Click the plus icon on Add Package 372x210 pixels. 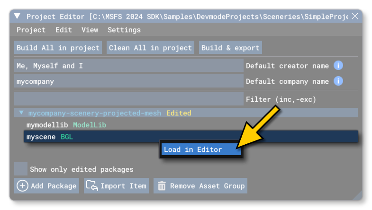(x=22, y=186)
